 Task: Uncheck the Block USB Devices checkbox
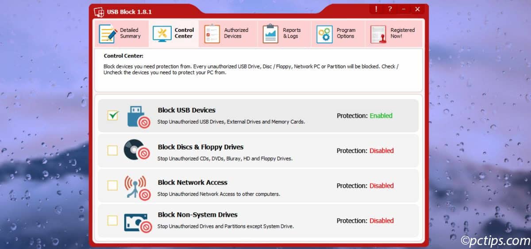coord(113,115)
